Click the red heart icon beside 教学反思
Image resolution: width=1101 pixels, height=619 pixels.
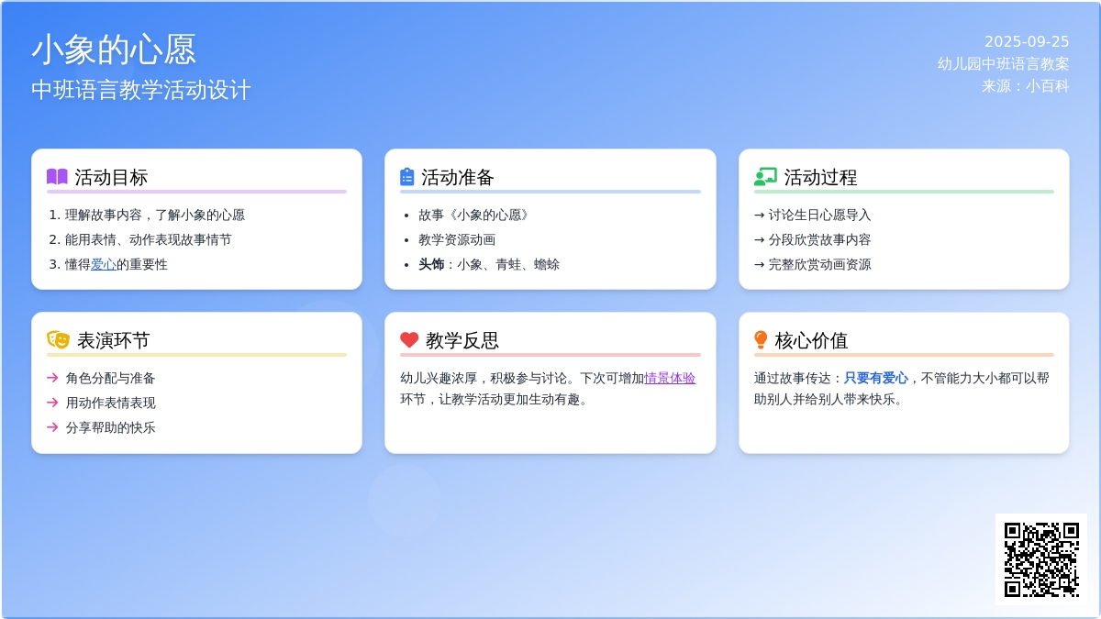pos(409,340)
